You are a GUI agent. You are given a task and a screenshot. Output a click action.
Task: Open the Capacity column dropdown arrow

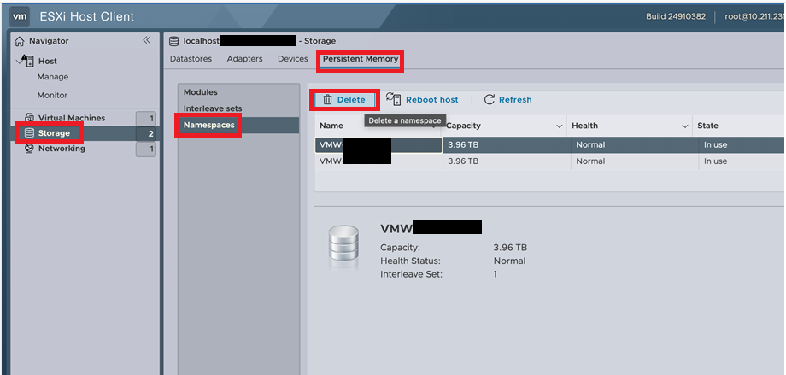click(x=560, y=126)
